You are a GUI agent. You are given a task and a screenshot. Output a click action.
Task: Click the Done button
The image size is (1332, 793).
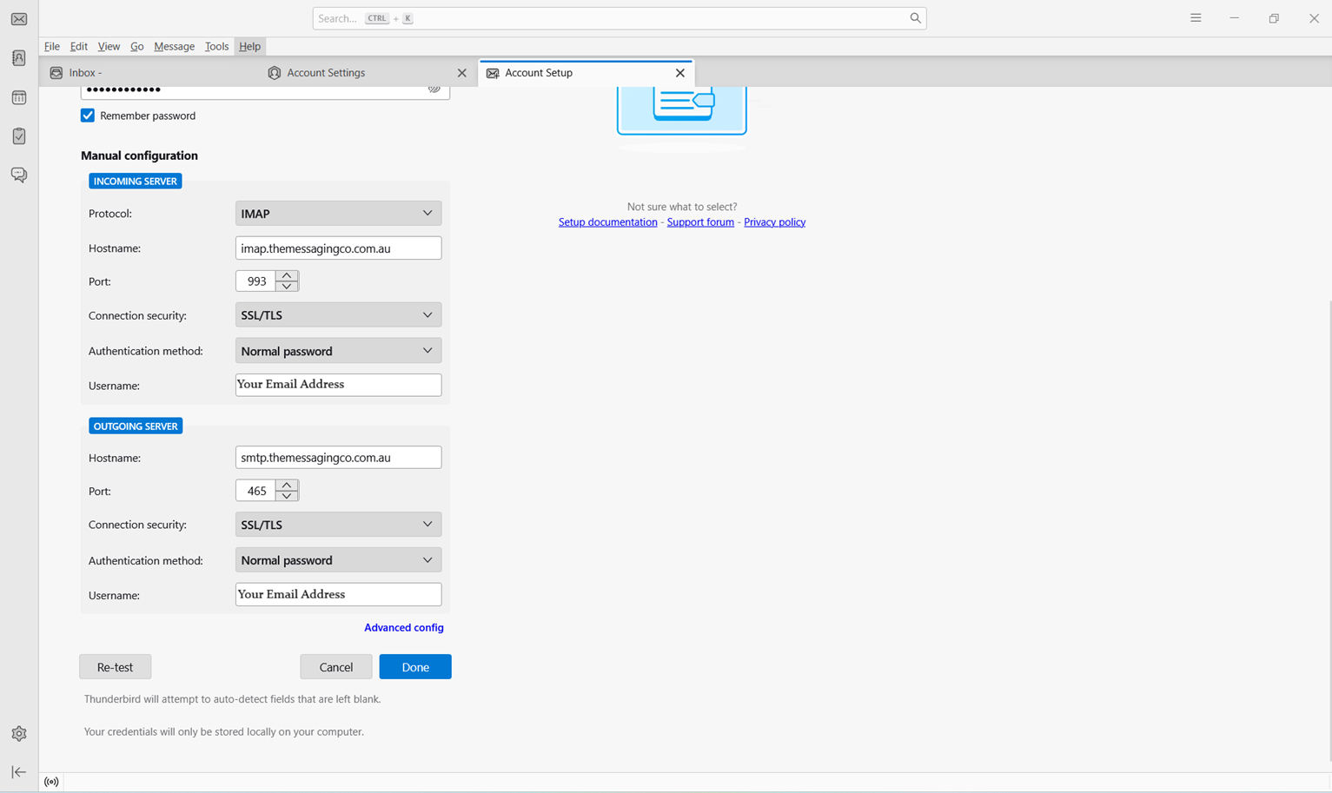tap(415, 667)
